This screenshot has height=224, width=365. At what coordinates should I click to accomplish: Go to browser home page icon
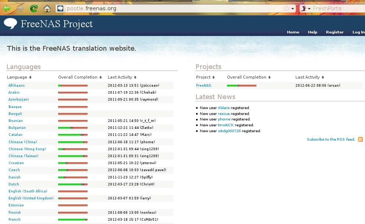[47, 8]
